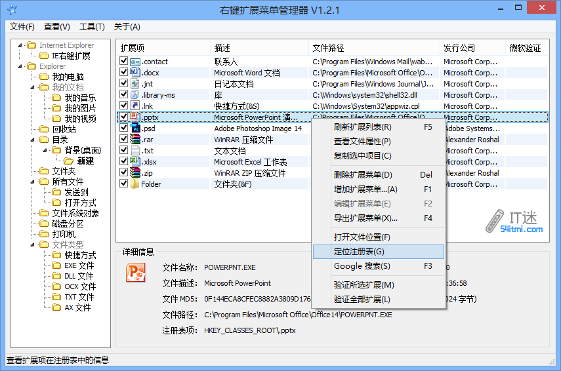The image size is (561, 371).
Task: Select the 文件系统对象 tree item
Action: click(x=75, y=214)
